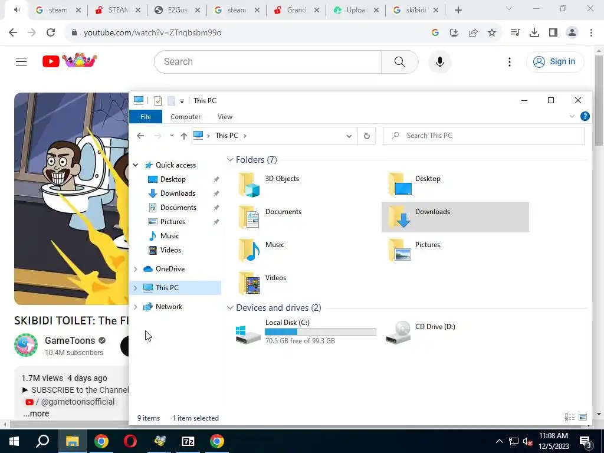Select the Downloads folder in main pane
This screenshot has height=453, width=604.
pyautogui.click(x=455, y=217)
